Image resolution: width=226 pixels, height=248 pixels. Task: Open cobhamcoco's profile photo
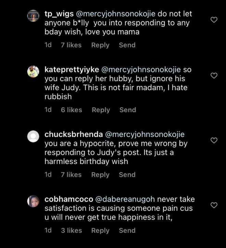coord(33,201)
